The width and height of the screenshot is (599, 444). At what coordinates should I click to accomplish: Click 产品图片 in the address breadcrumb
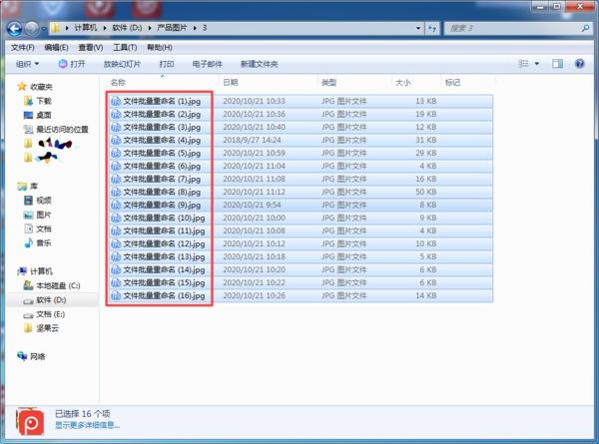point(173,28)
